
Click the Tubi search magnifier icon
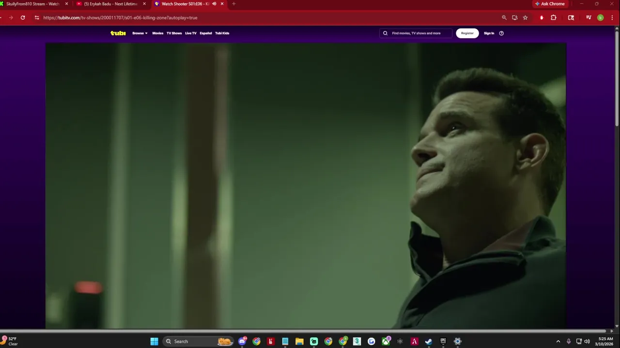(x=386, y=33)
